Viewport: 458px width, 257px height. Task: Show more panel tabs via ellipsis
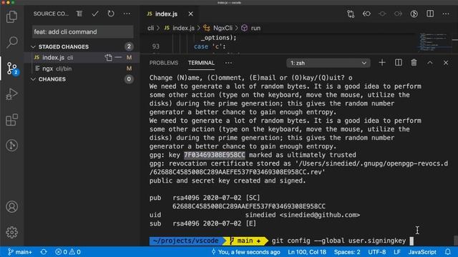click(x=228, y=63)
